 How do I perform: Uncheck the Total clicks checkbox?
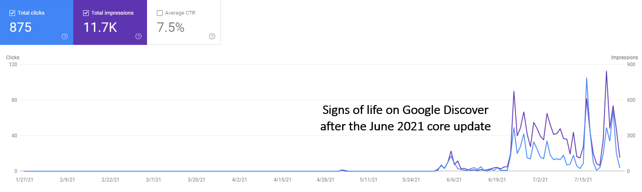[x=12, y=13]
